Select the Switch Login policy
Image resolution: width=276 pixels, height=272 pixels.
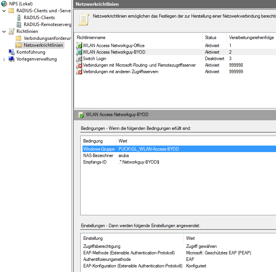click(94, 59)
